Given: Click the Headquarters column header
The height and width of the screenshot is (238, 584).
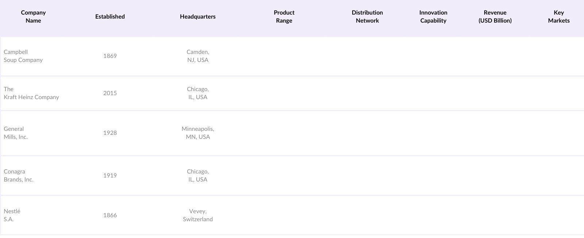Looking at the screenshot, I should [x=197, y=17].
